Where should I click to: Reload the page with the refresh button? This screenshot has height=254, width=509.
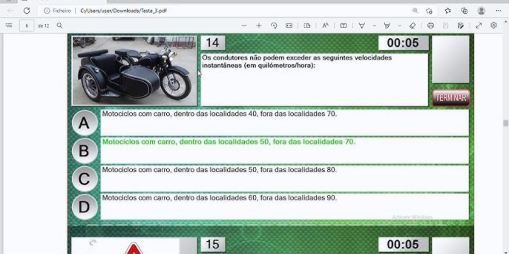coord(27,11)
